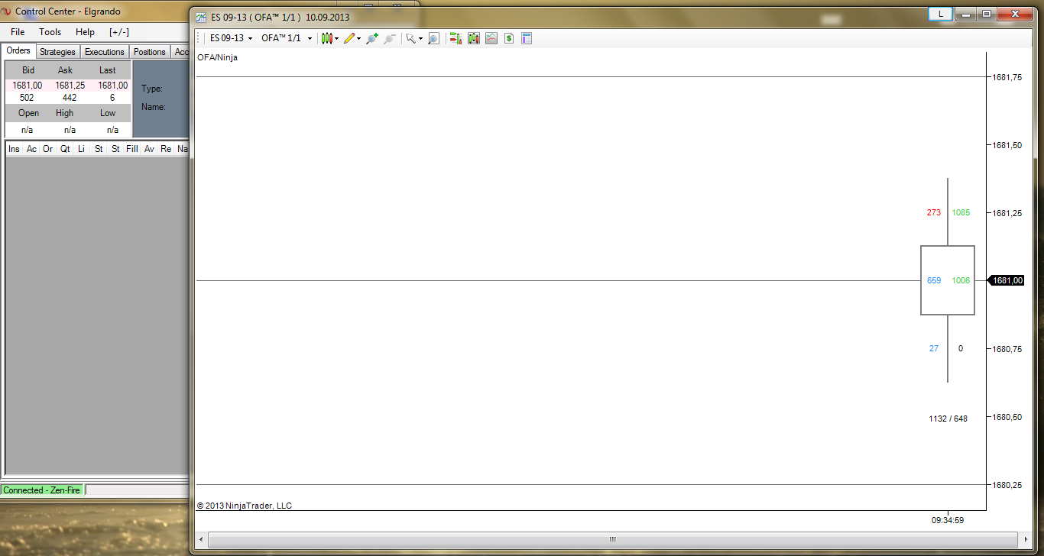Viewport: 1044px width, 556px height.
Task: Click the blue 27 volume number
Action: [934, 348]
